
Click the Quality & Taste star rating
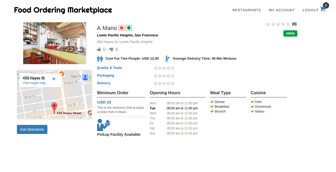[x=164, y=68]
